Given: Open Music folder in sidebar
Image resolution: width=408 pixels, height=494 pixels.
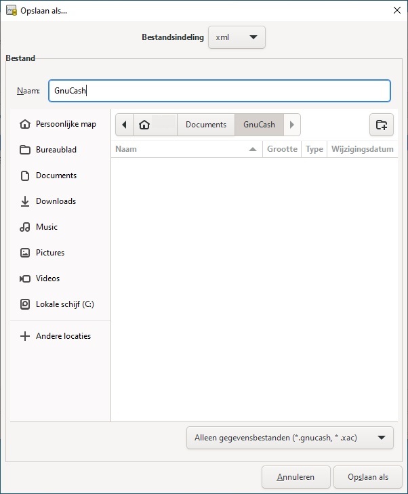Looking at the screenshot, I should click(47, 227).
